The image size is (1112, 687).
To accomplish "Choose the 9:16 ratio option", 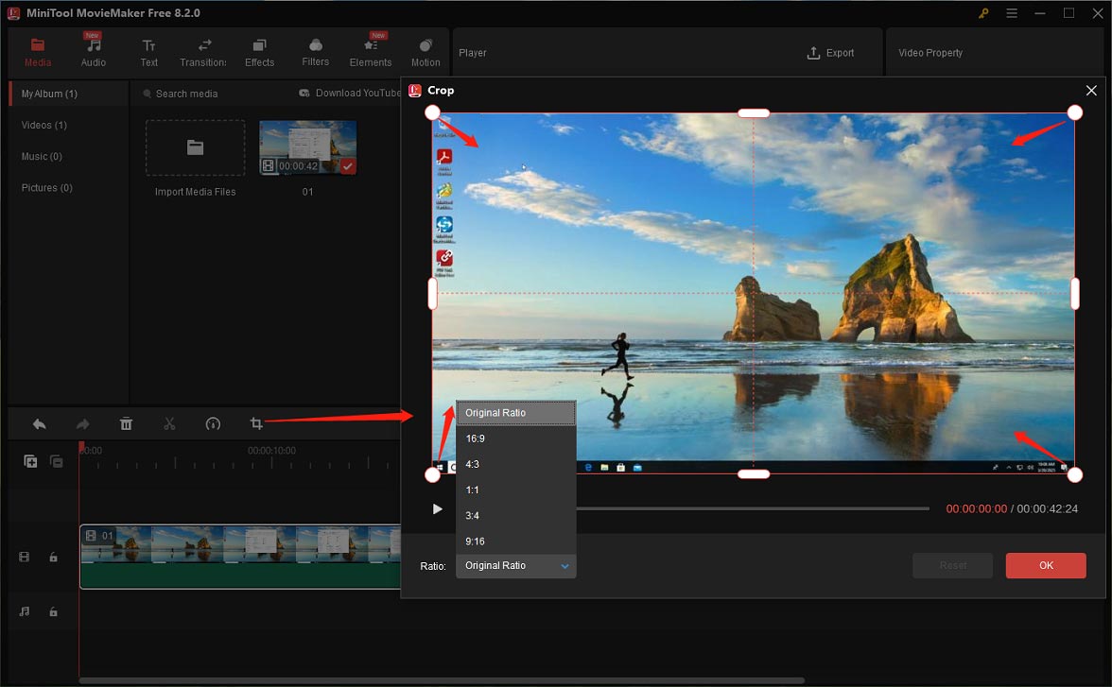I will (x=515, y=541).
